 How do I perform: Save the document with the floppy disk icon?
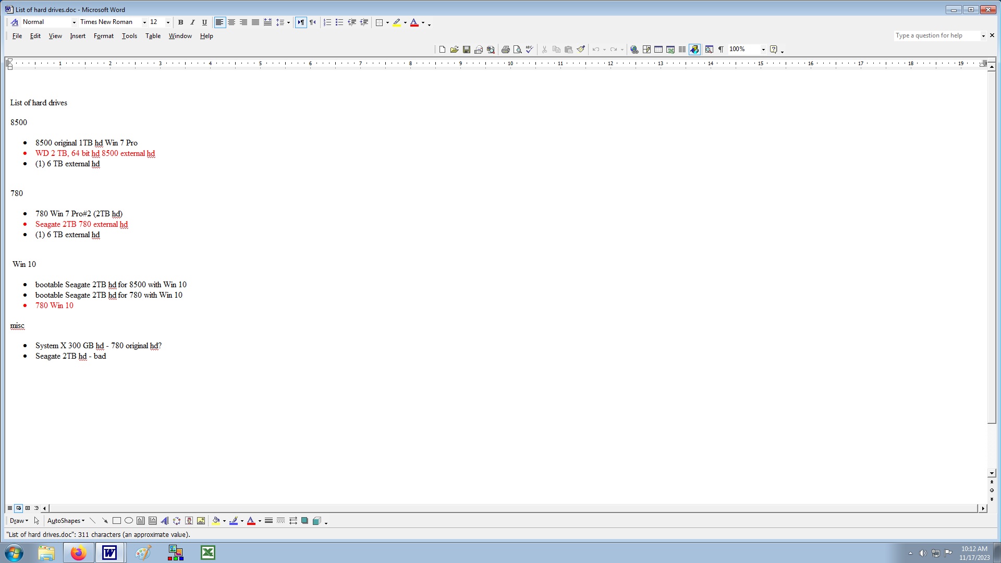click(467, 50)
